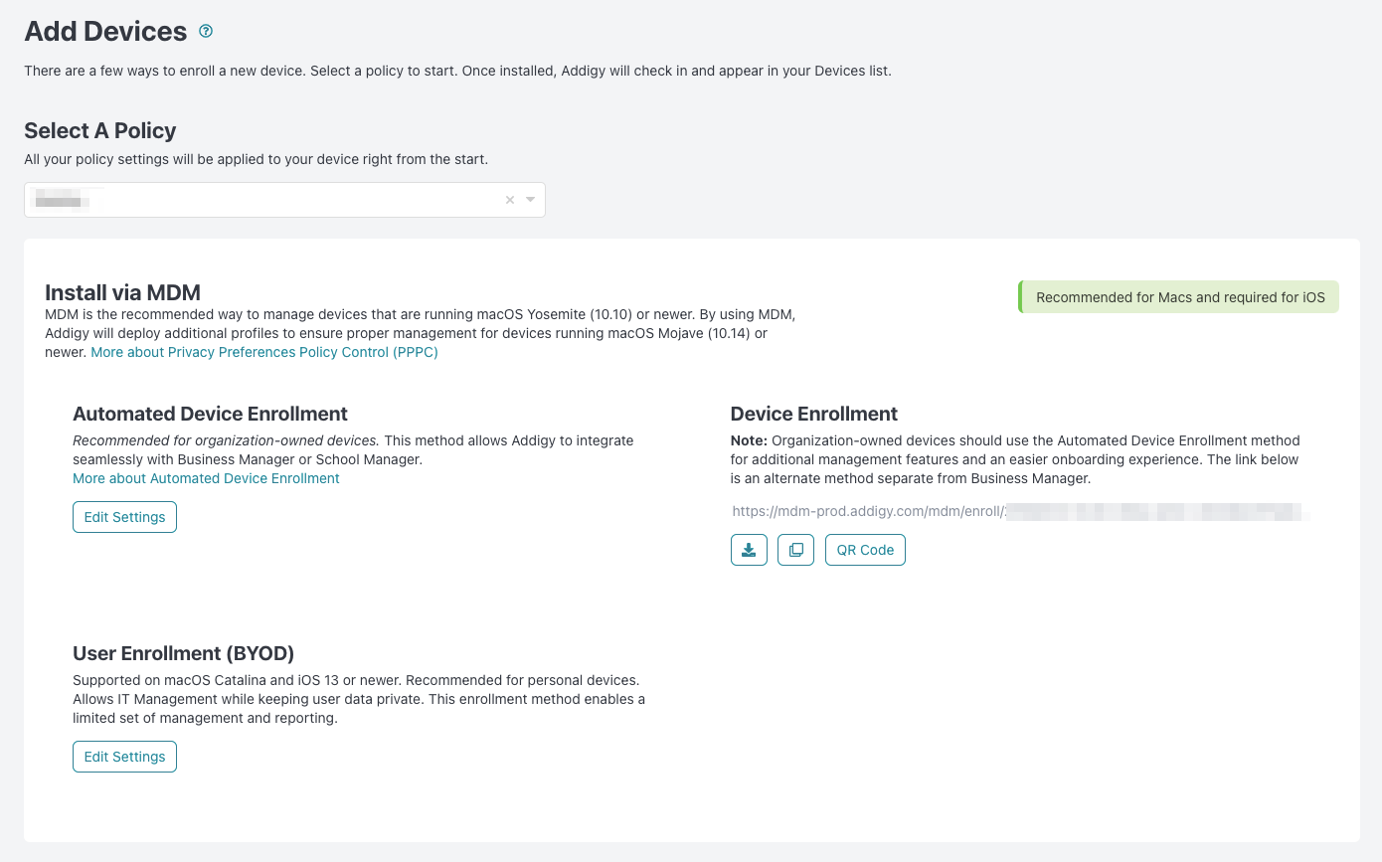Edit Settings for Automated Device Enrollment
This screenshot has height=862, width=1382.
click(124, 517)
